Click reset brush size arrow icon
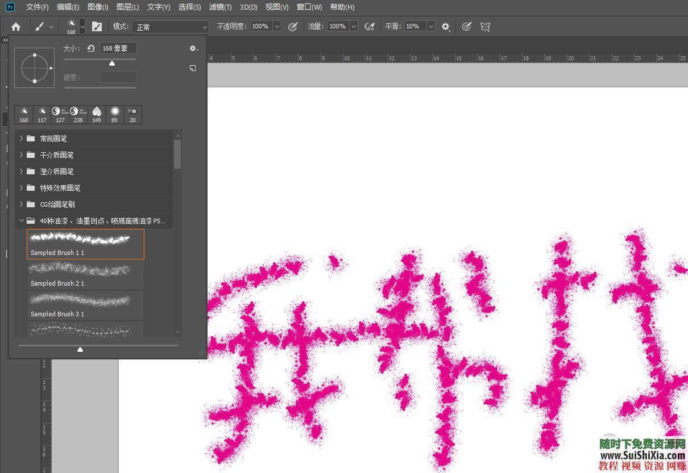 click(90, 49)
